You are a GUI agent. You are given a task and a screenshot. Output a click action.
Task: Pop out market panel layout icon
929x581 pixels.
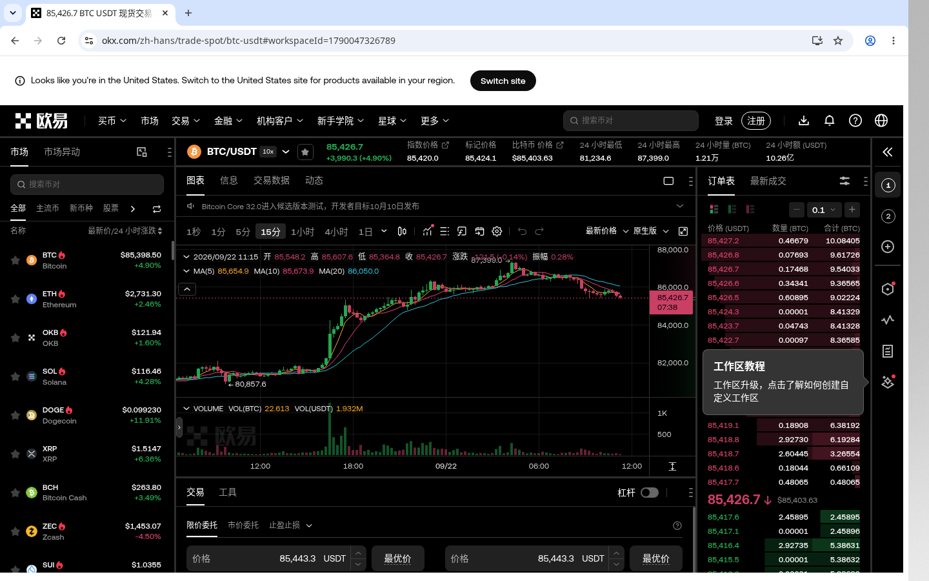142,152
